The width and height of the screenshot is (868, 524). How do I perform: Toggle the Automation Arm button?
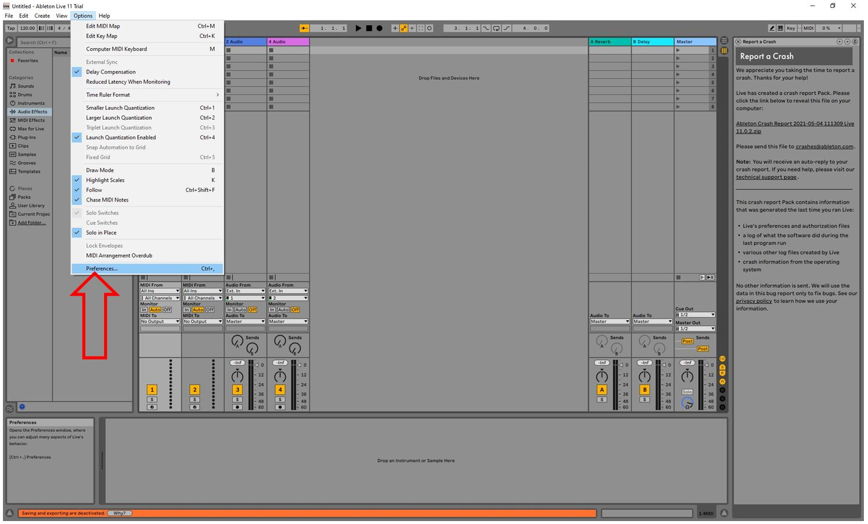point(403,28)
